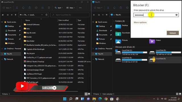
Task: Click Rename icon in Local Disk (D:) toolbar
Action: pyautogui.click(x=36, y=8)
